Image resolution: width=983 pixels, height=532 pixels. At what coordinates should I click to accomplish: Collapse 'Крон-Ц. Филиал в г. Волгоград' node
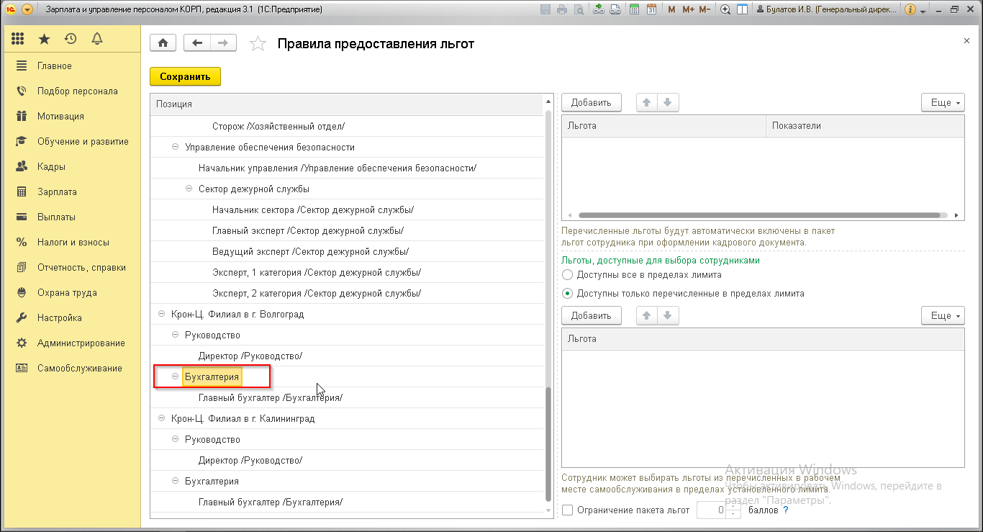coord(161,314)
